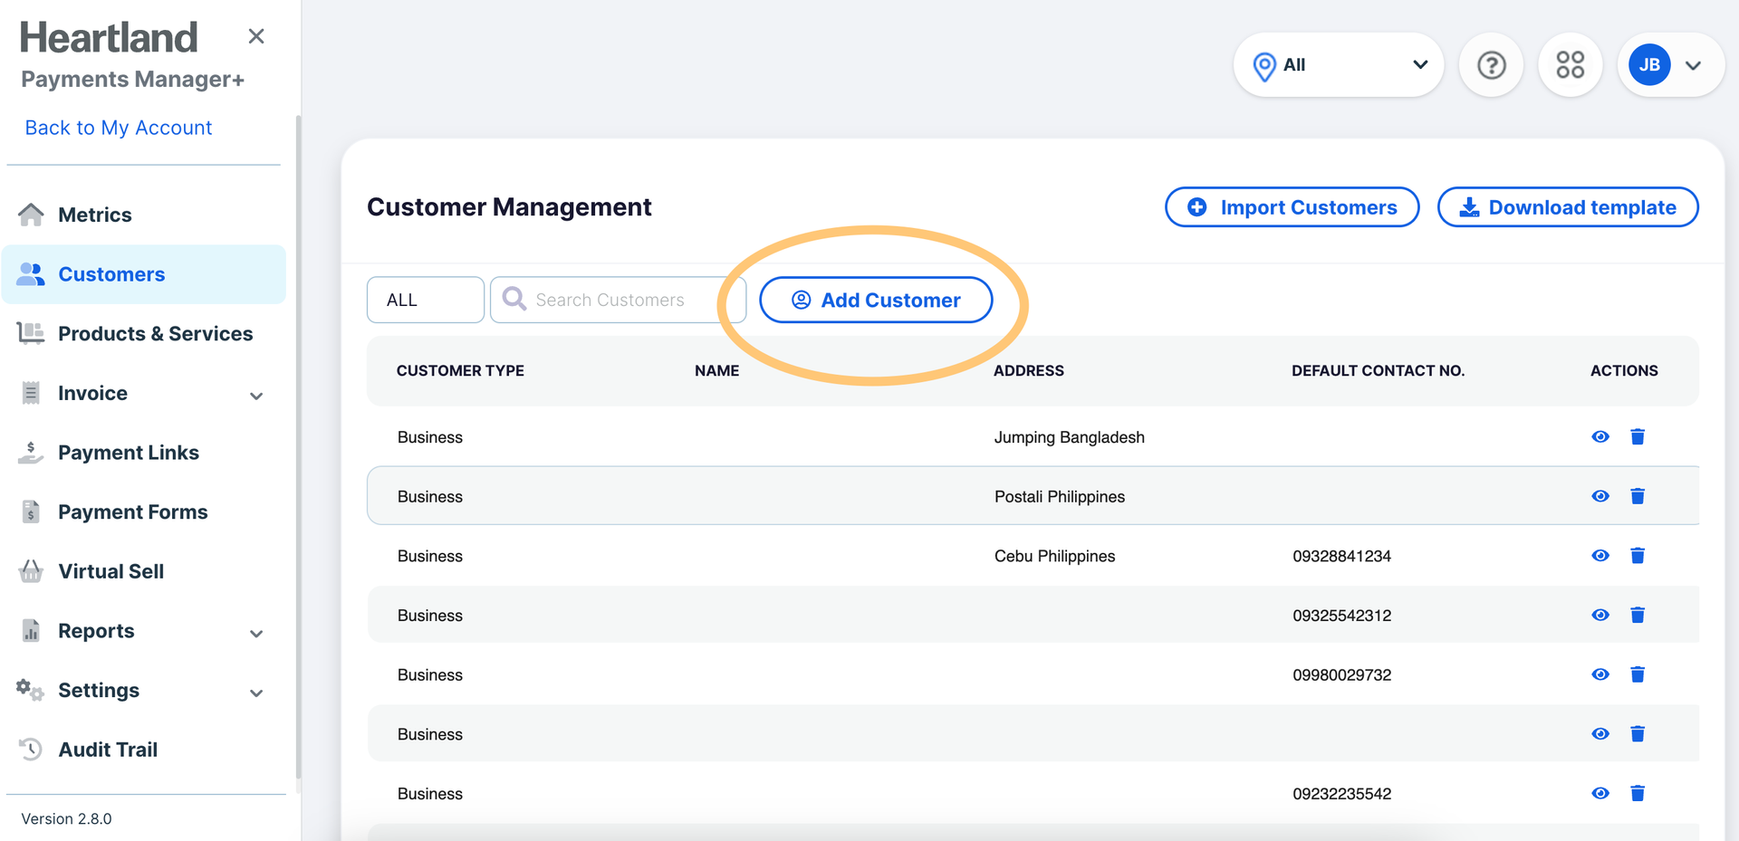Click the Virtual Sell basket icon
This screenshot has width=1739, height=841.
pyautogui.click(x=31, y=571)
